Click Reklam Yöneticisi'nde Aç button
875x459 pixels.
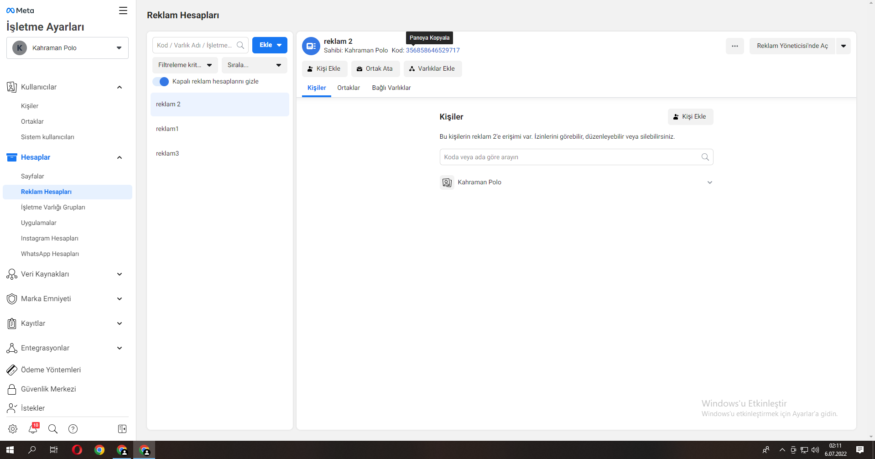[792, 46]
